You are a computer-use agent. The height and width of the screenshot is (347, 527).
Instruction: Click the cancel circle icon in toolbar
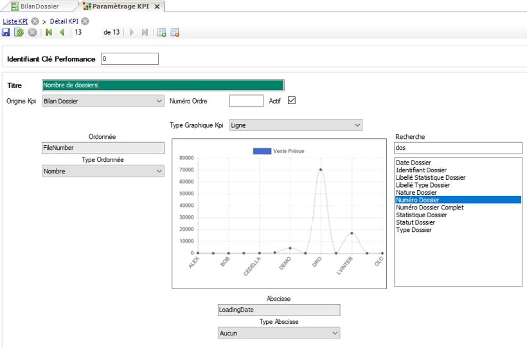32,33
